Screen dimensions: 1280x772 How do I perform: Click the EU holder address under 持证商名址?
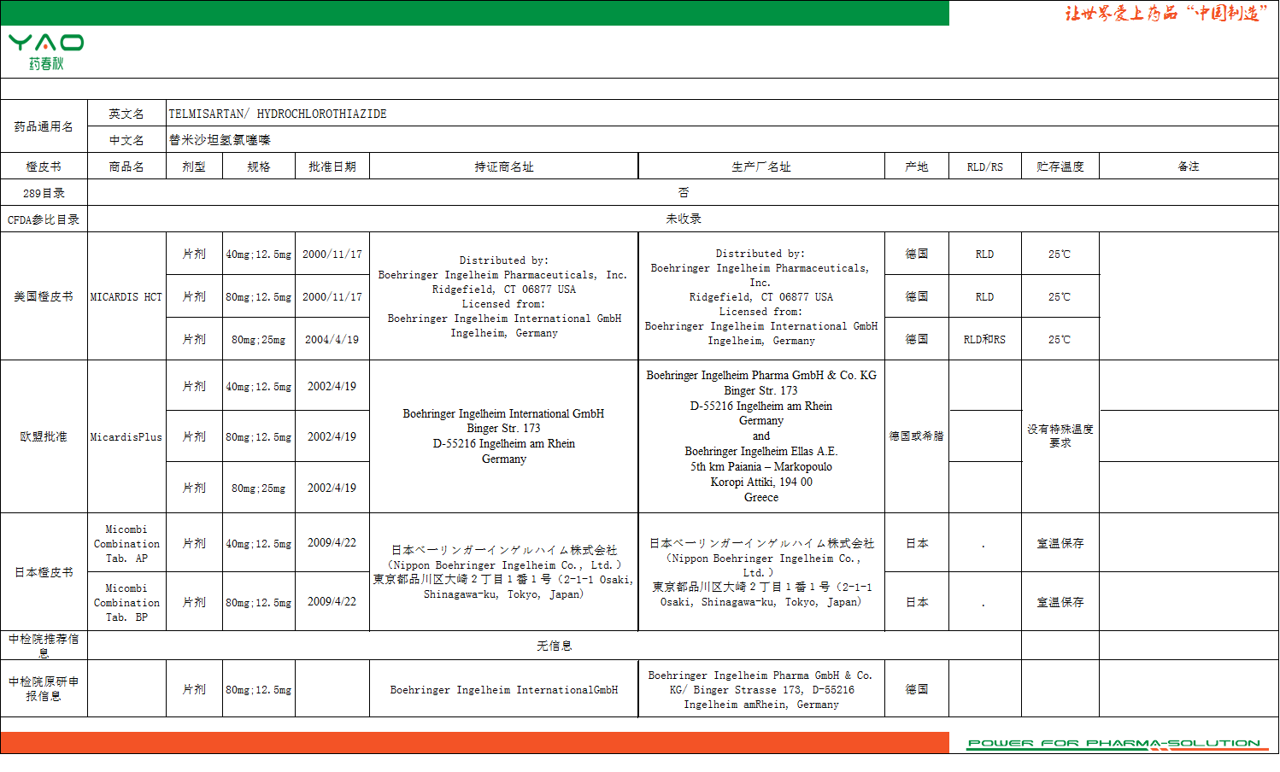tap(504, 436)
